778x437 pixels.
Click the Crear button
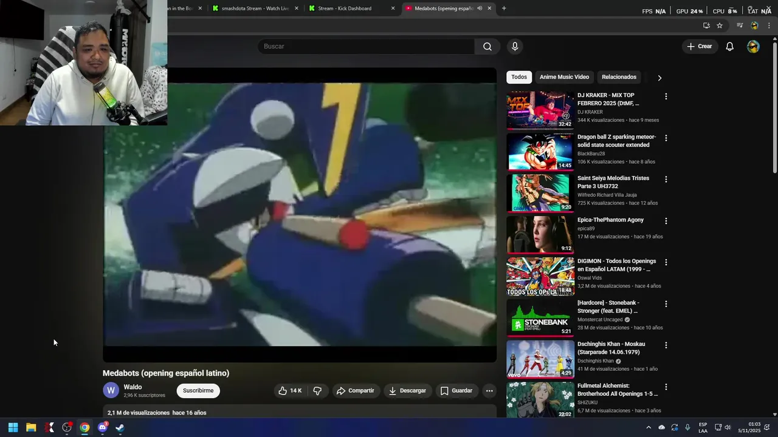[700, 47]
